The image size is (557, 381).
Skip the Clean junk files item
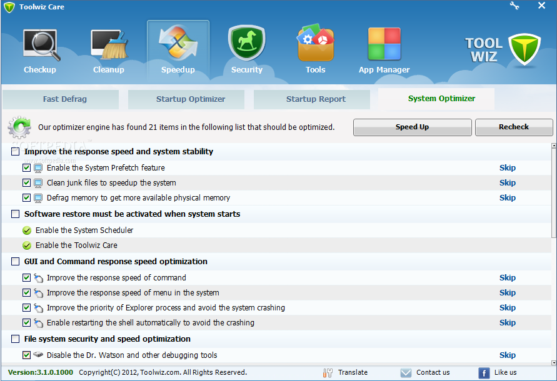click(x=507, y=183)
